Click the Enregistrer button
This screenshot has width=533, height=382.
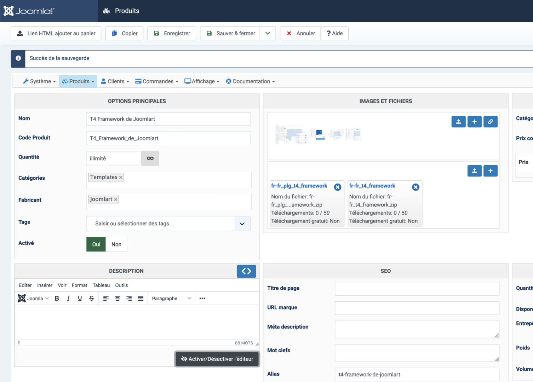click(x=172, y=34)
